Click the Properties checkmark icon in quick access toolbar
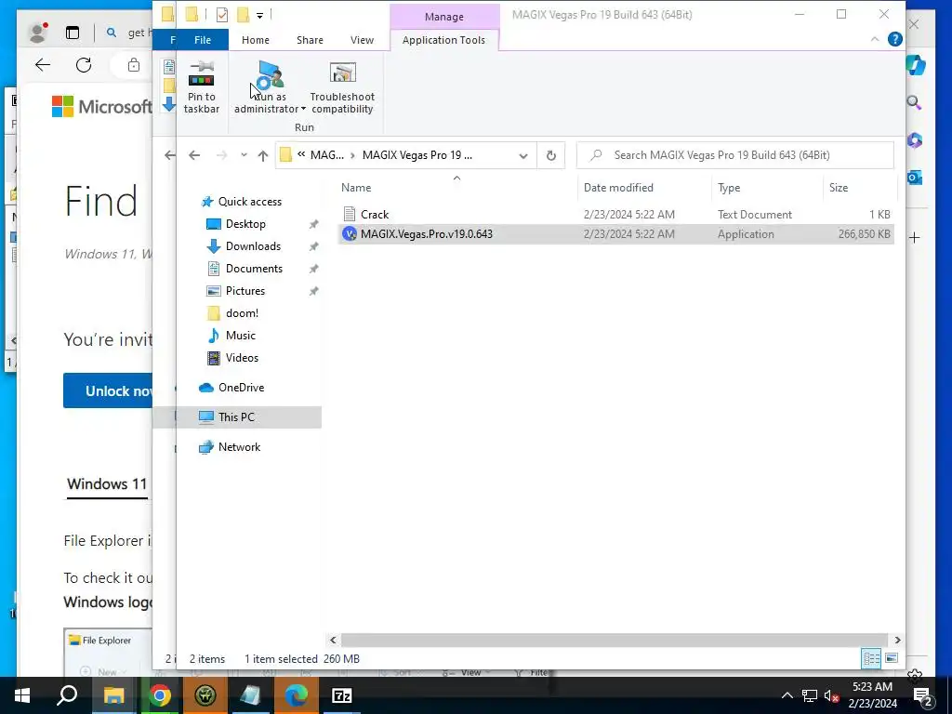 click(x=222, y=15)
